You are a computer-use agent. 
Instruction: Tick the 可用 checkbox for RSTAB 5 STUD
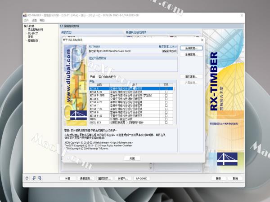coord(166,95)
